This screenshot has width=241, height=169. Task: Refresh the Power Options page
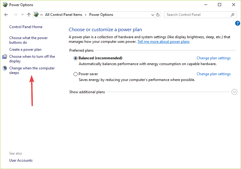[x=158, y=15]
